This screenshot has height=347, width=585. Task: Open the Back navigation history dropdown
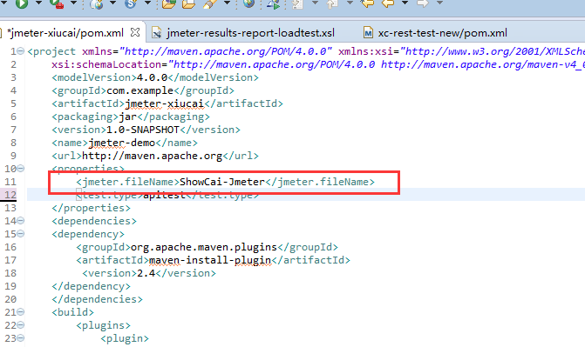click(x=405, y=3)
